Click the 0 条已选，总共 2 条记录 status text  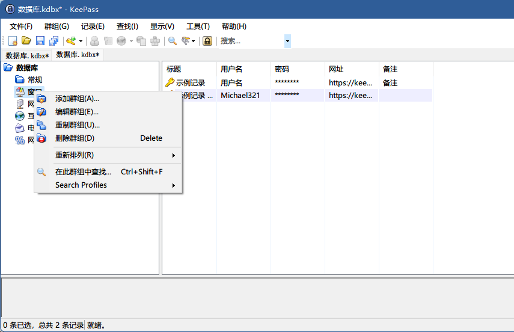click(43, 325)
